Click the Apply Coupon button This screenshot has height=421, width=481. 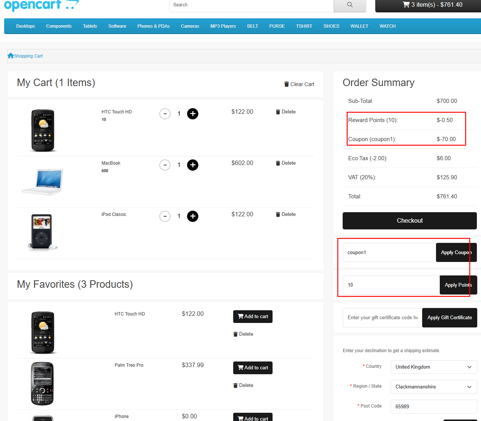(456, 253)
